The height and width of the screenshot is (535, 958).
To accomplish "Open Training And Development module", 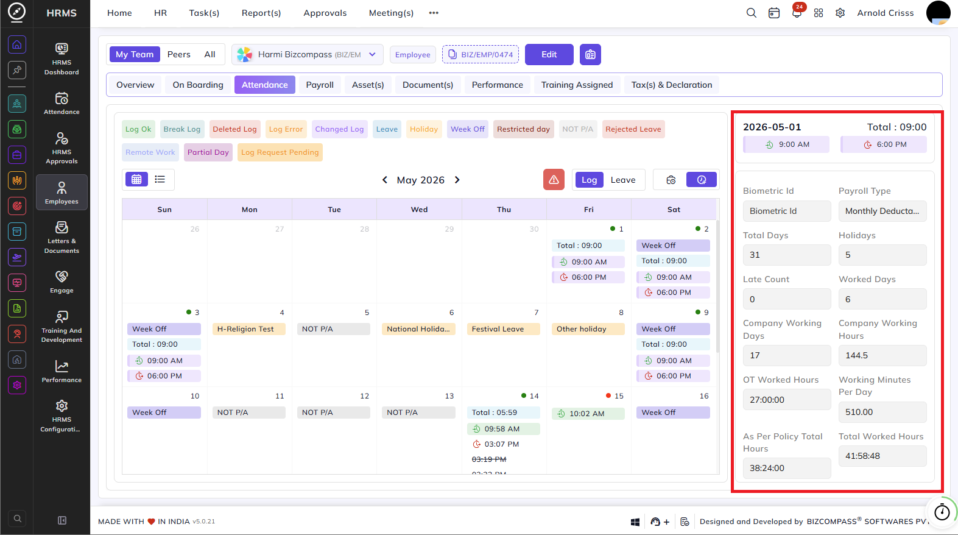I will point(62,326).
